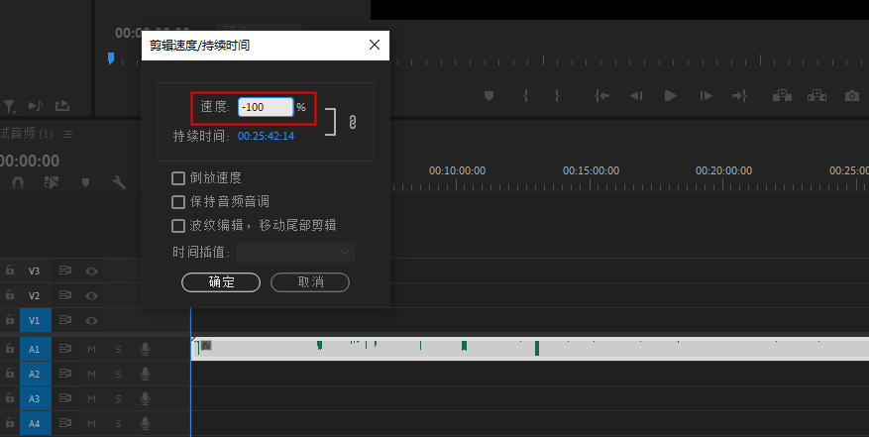Enable voice-over record on A4

click(146, 423)
